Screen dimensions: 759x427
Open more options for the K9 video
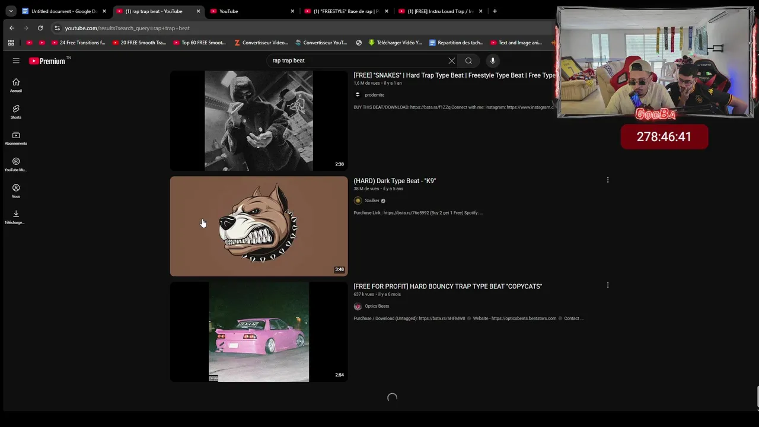coord(608,180)
